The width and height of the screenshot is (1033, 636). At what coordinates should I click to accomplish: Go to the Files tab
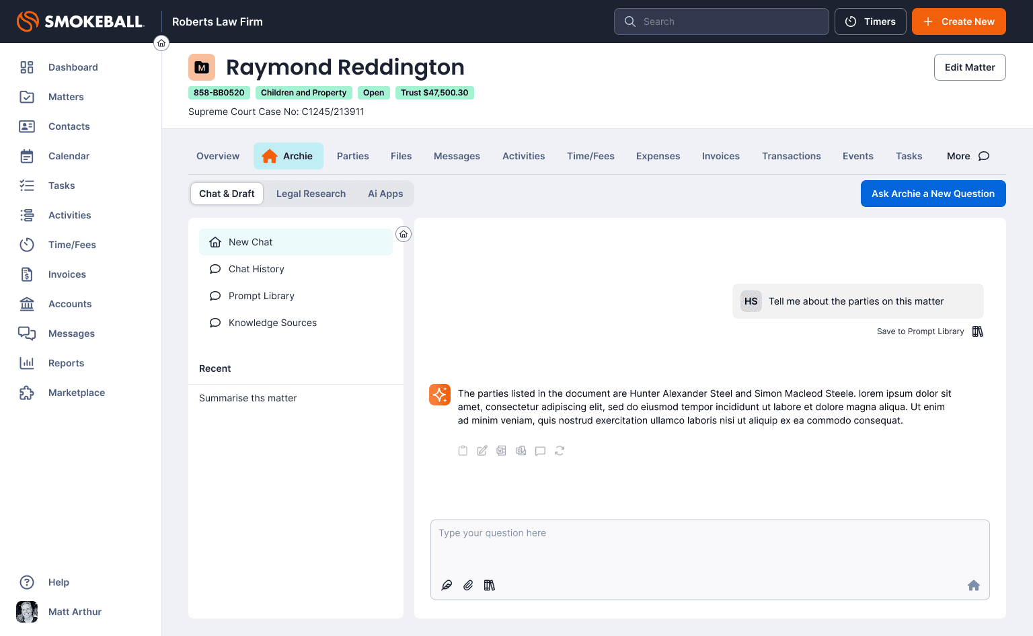(401, 156)
